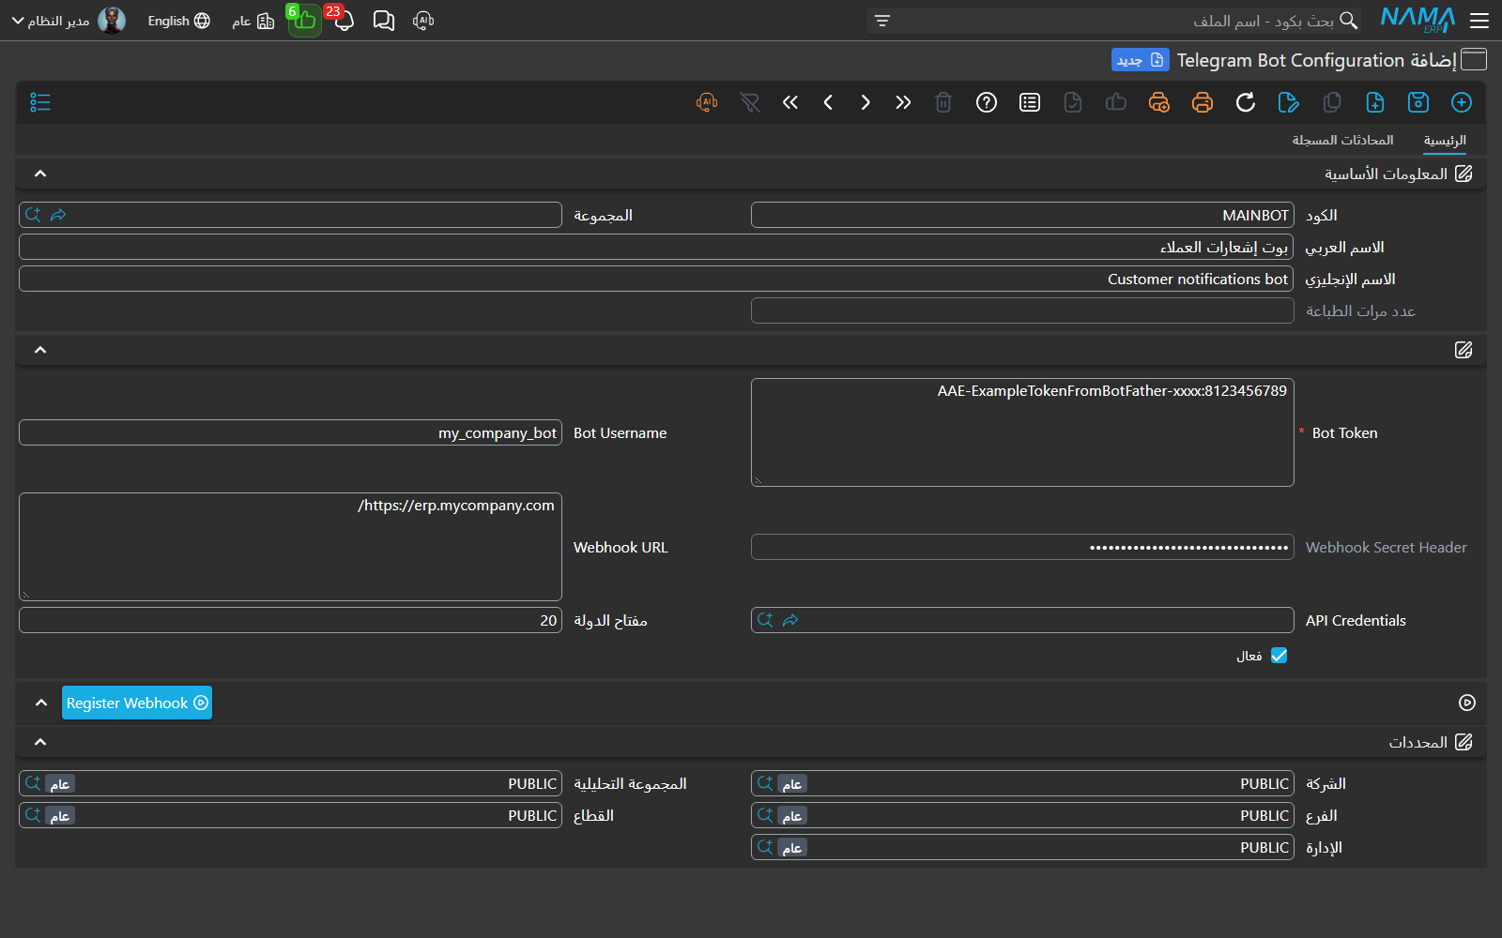Screen dimensions: 1502x938
Task: Click the orange printer-with-plus icon
Action: [1159, 102]
